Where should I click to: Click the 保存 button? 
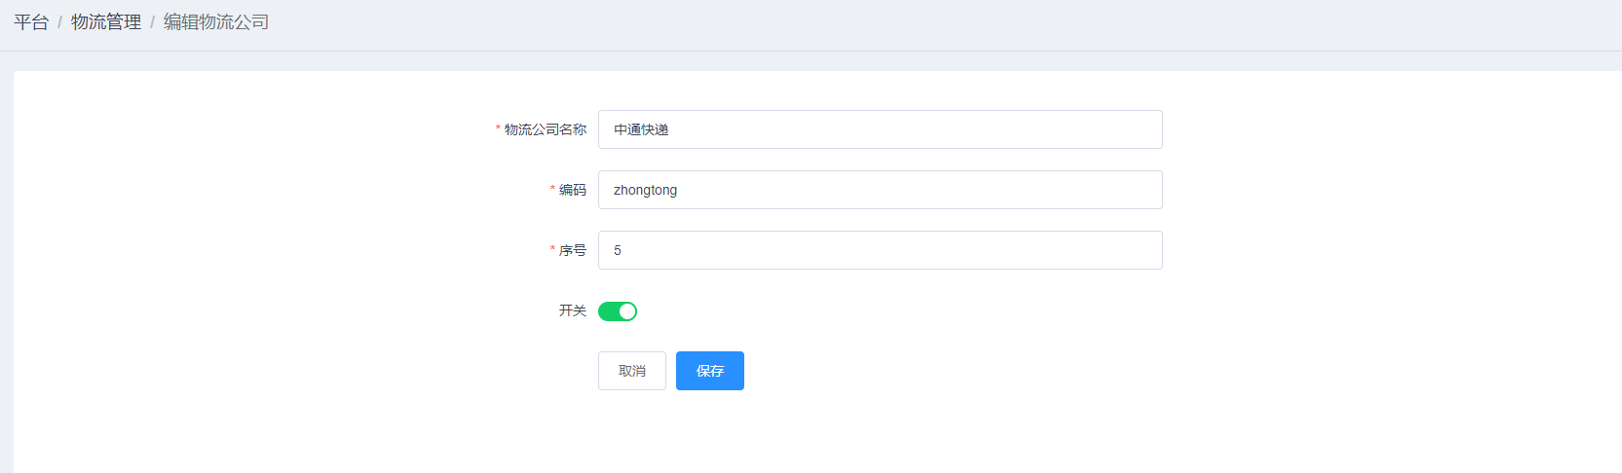[x=709, y=371]
